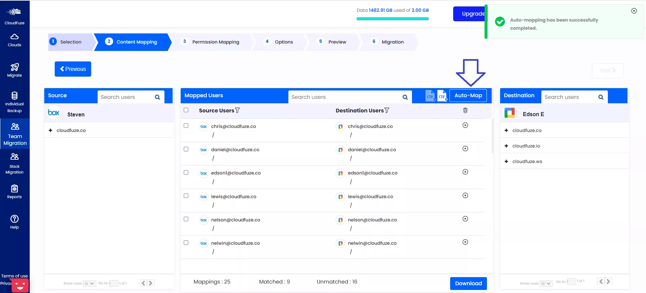Dismiss the auto-mapping success notification
The image size is (646, 293).
[634, 11]
